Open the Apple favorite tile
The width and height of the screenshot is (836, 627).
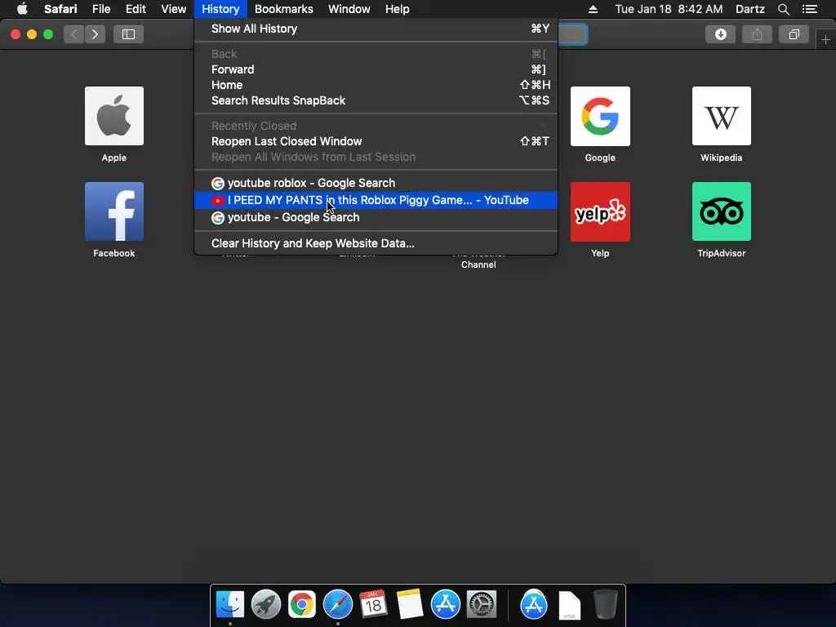click(x=114, y=116)
